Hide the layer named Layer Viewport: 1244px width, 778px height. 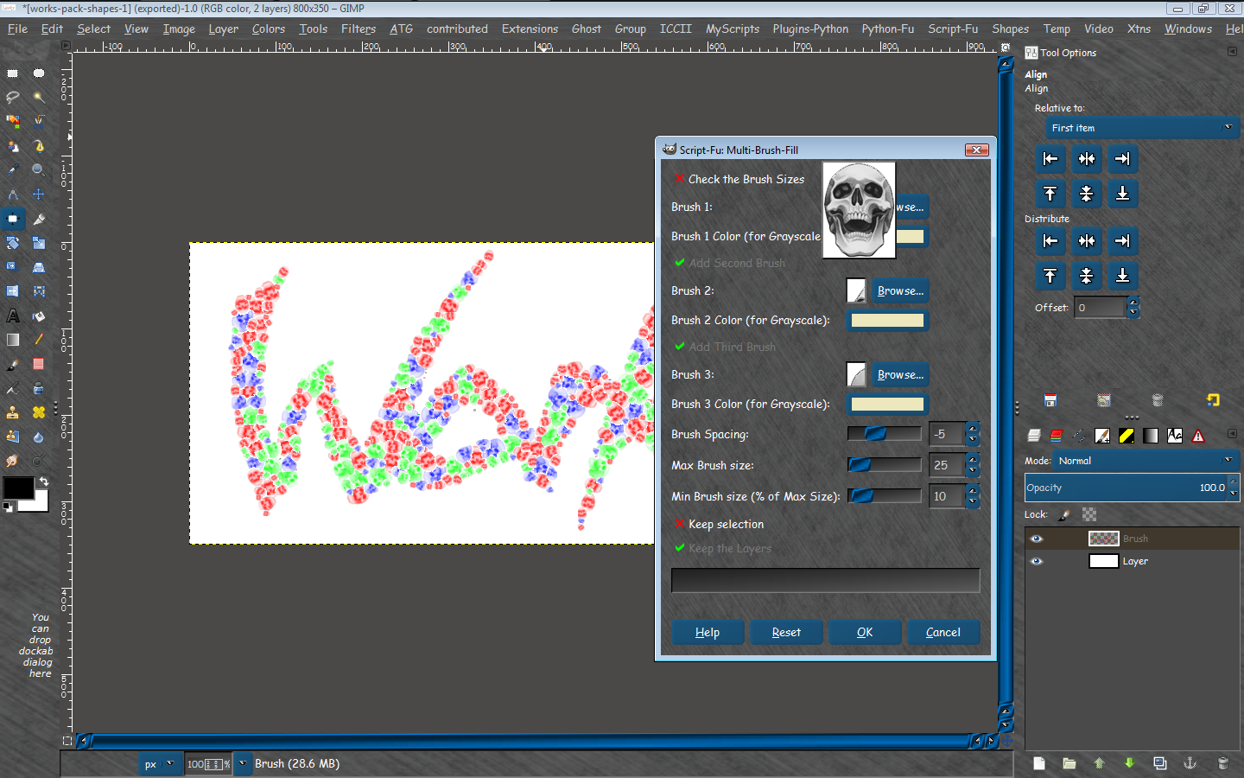coord(1037,561)
